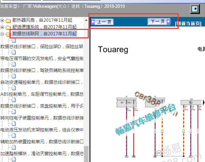Viewport: 205px width, 162px height.
Task: Open 数据总线诊断接口，驾驶员辅助系统控制单元 entry
Action: (42, 70)
